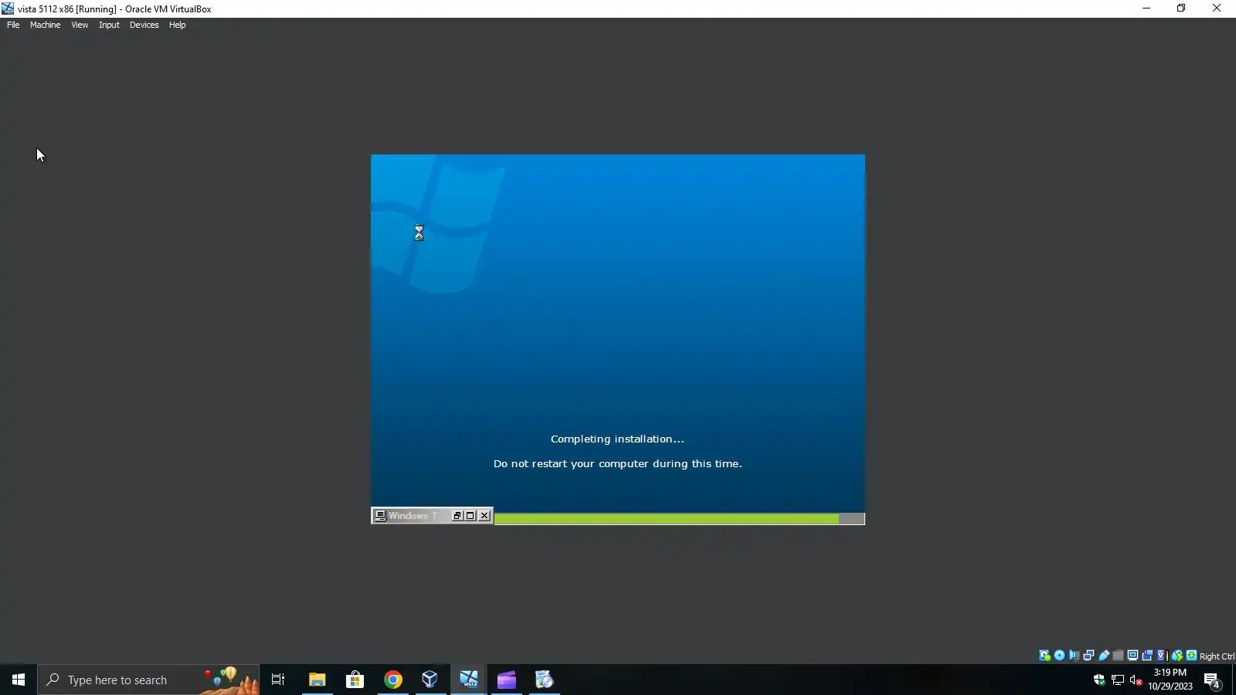The height and width of the screenshot is (695, 1236).
Task: Open the File menu in VirtualBox
Action: [13, 25]
